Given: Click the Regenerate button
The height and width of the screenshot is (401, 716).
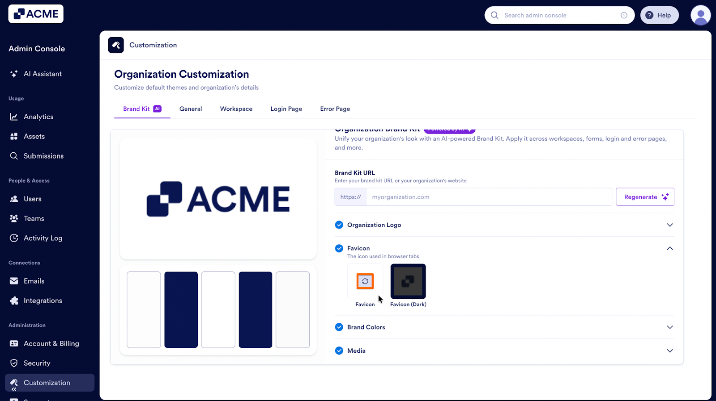Looking at the screenshot, I should tap(645, 197).
